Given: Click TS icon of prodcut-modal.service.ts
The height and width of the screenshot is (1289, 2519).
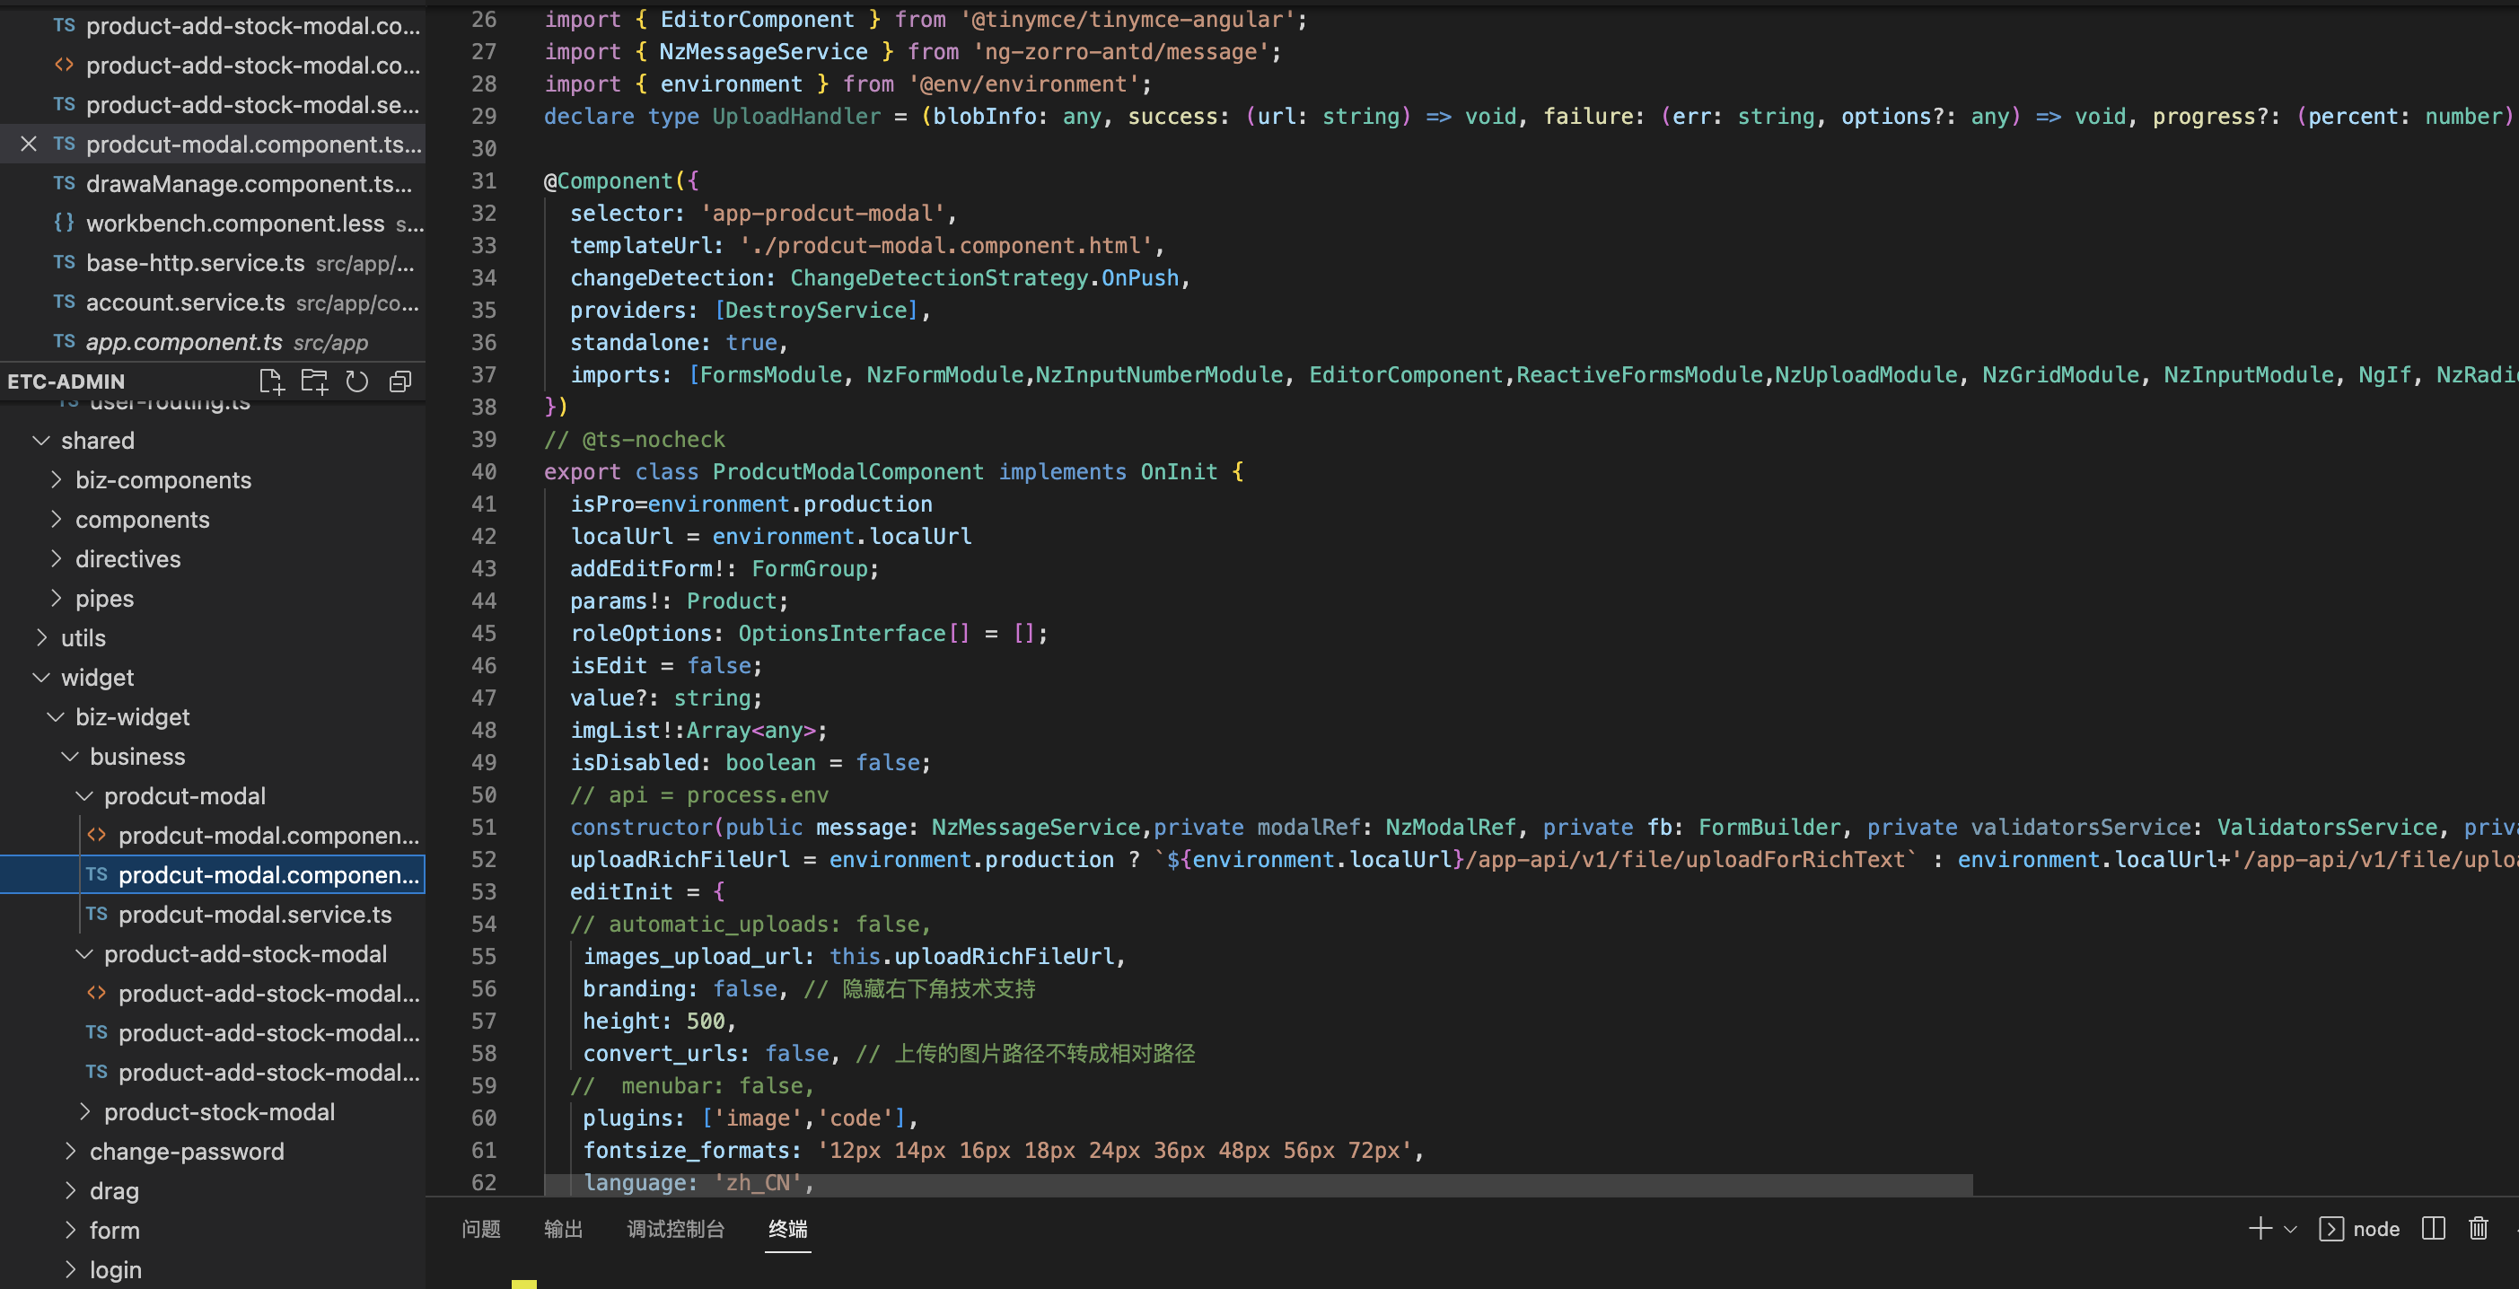Looking at the screenshot, I should coord(96,915).
